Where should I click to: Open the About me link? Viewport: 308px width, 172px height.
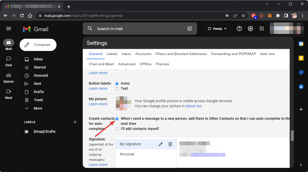coord(193,106)
